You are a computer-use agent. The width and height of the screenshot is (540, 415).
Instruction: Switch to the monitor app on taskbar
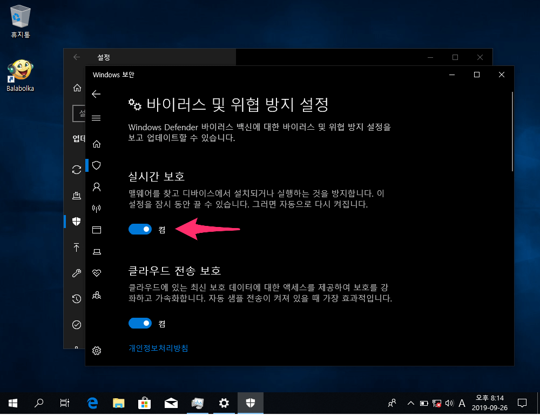[197, 403]
